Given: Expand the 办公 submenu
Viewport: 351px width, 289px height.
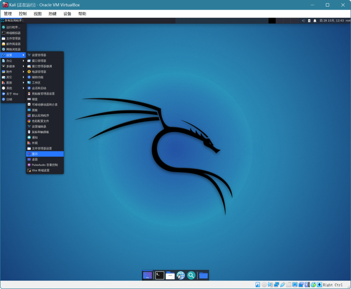Looking at the screenshot, I should coord(13,61).
